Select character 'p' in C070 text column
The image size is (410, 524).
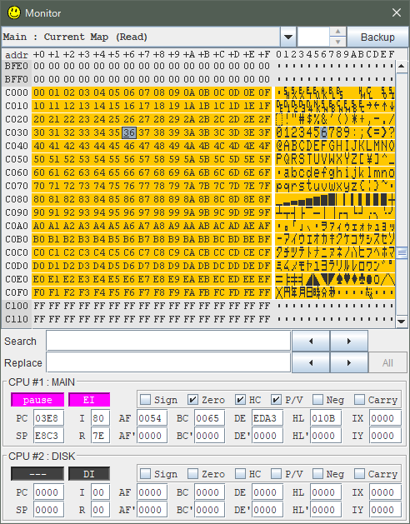pos(279,186)
